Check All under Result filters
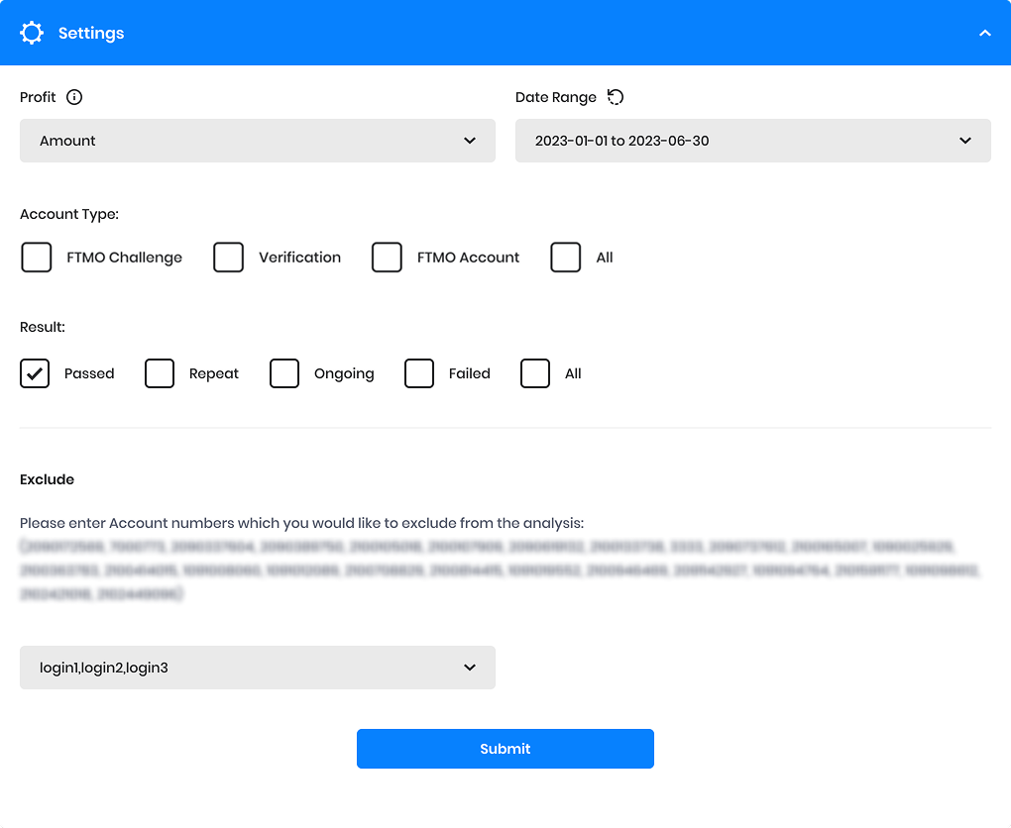The height and width of the screenshot is (828, 1011). [535, 373]
